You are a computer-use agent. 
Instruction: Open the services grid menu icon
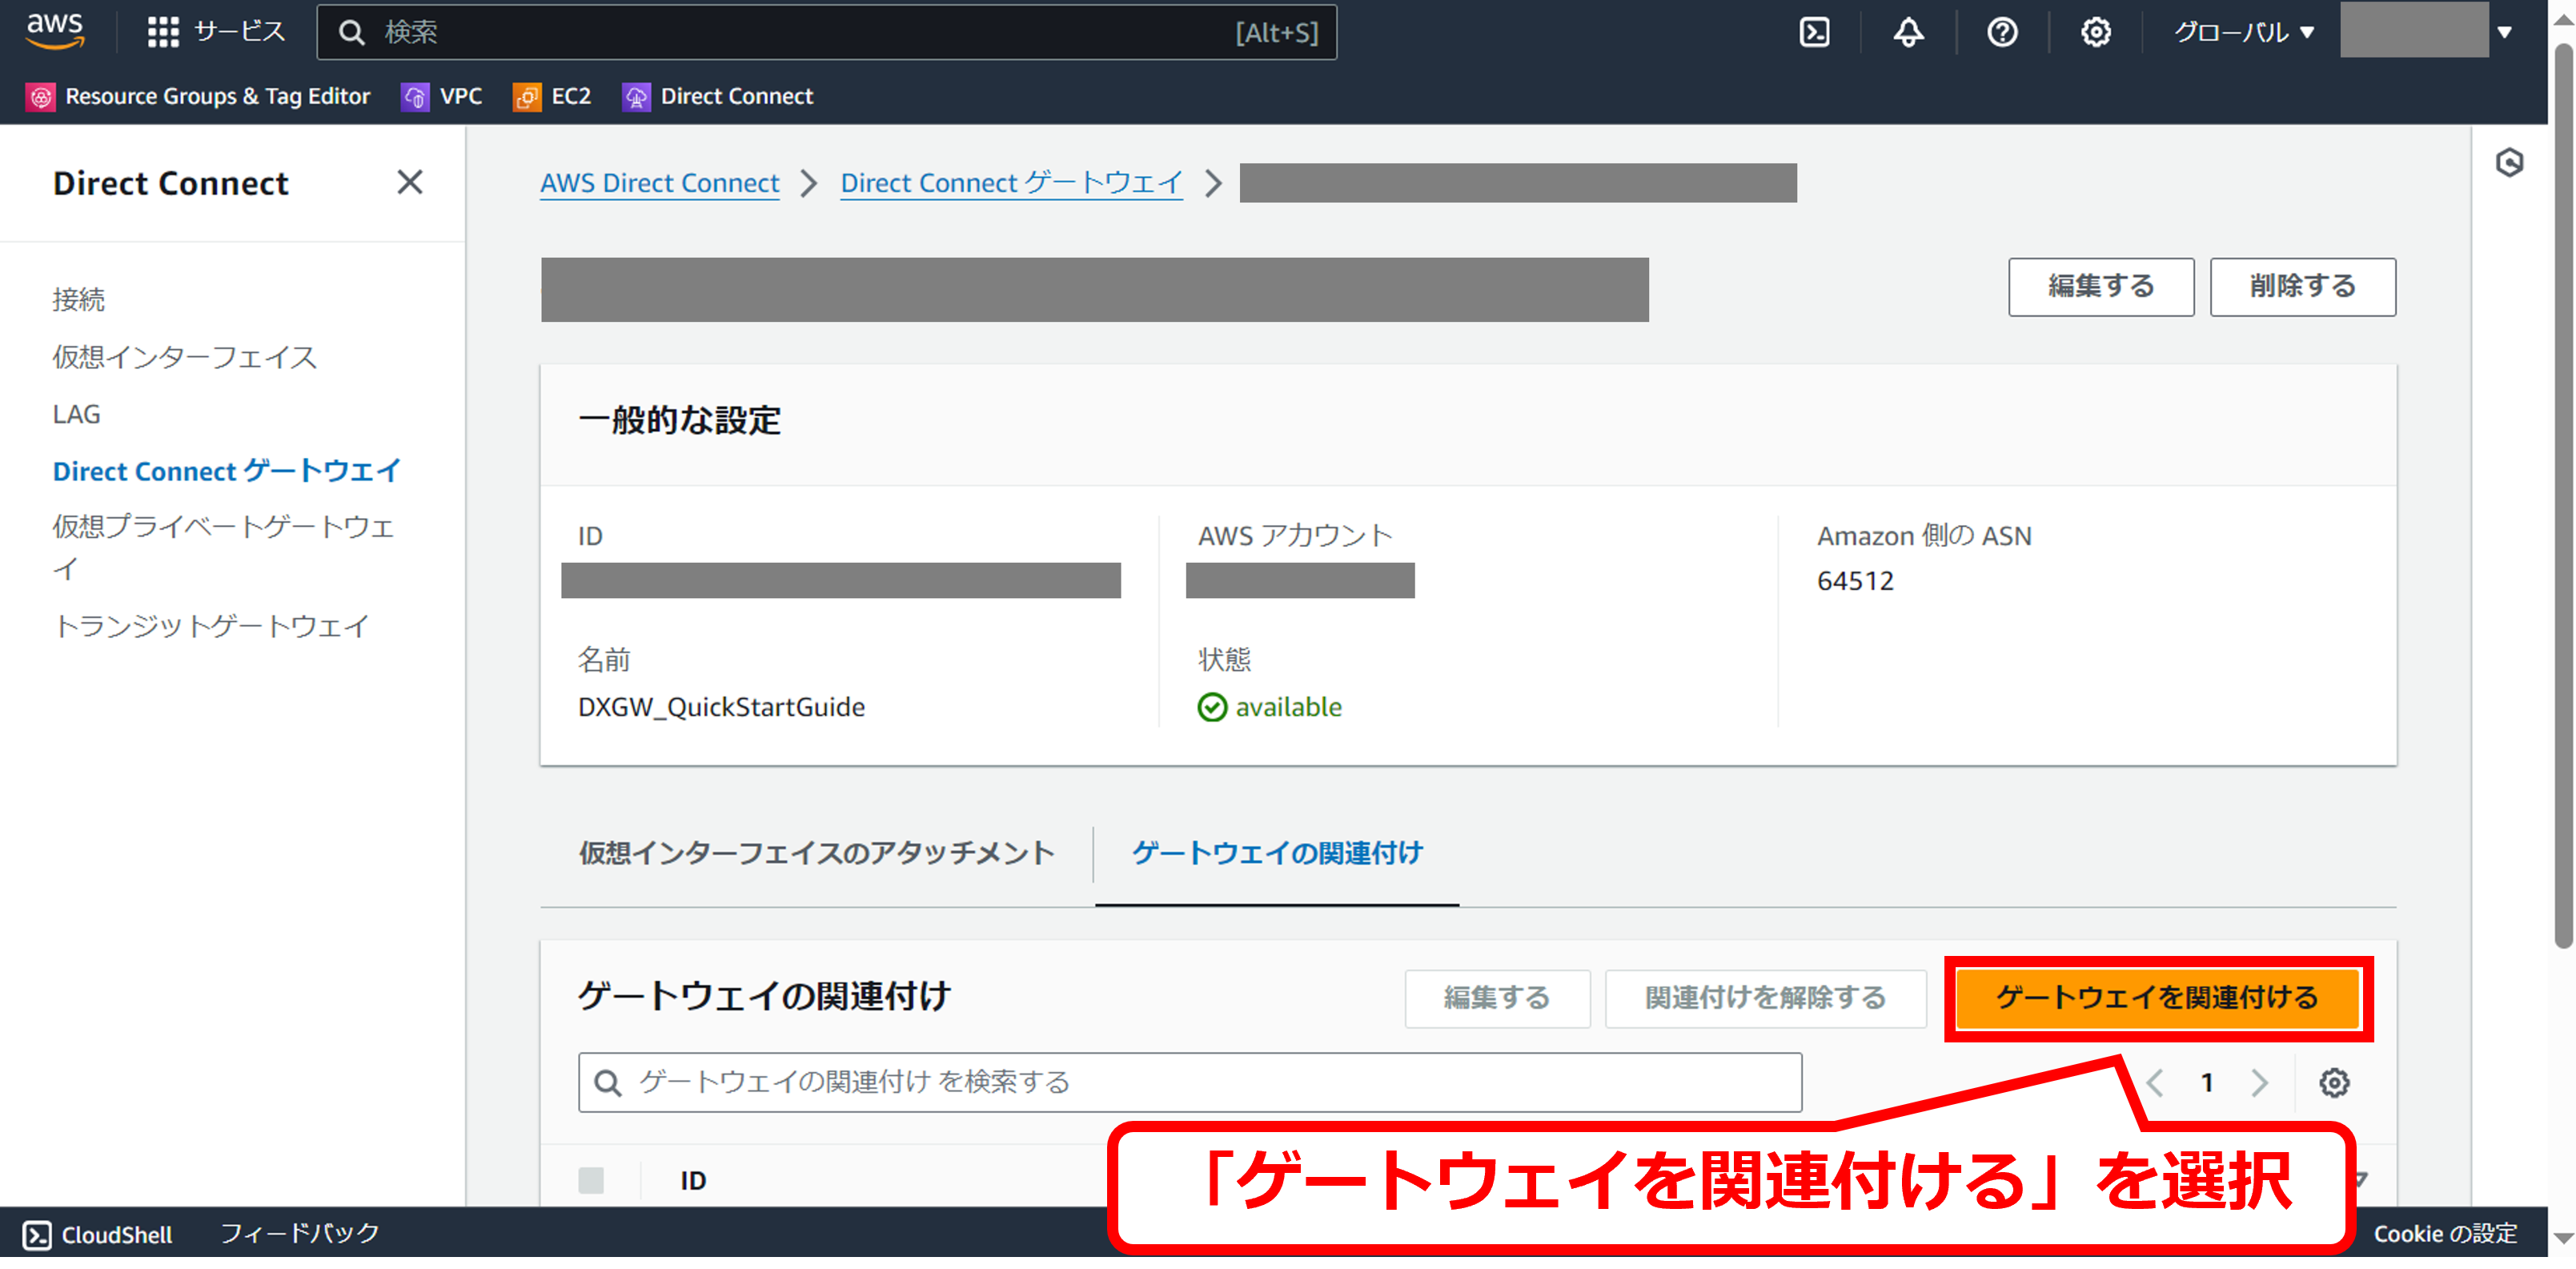tap(163, 32)
